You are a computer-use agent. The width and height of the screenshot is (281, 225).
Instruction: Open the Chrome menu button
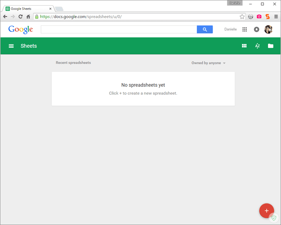pyautogui.click(x=276, y=17)
